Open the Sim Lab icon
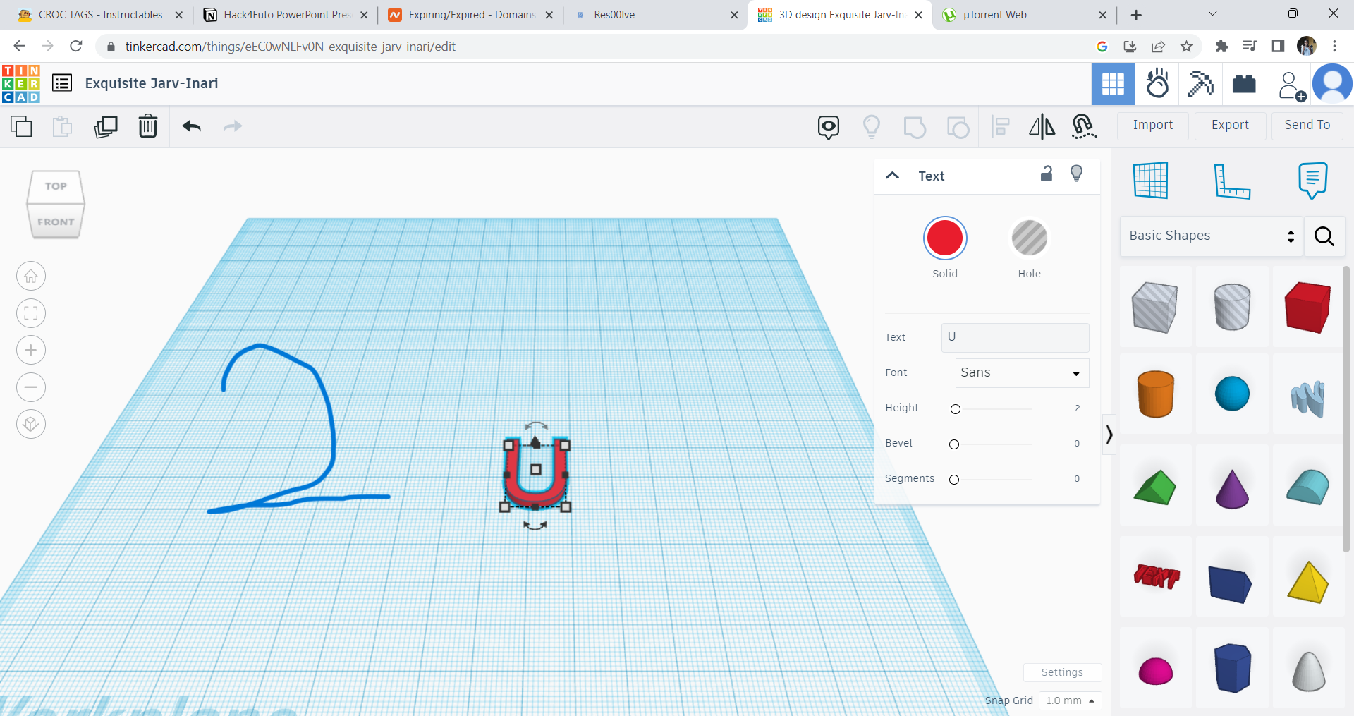Image resolution: width=1354 pixels, height=716 pixels. pyautogui.click(x=1157, y=84)
